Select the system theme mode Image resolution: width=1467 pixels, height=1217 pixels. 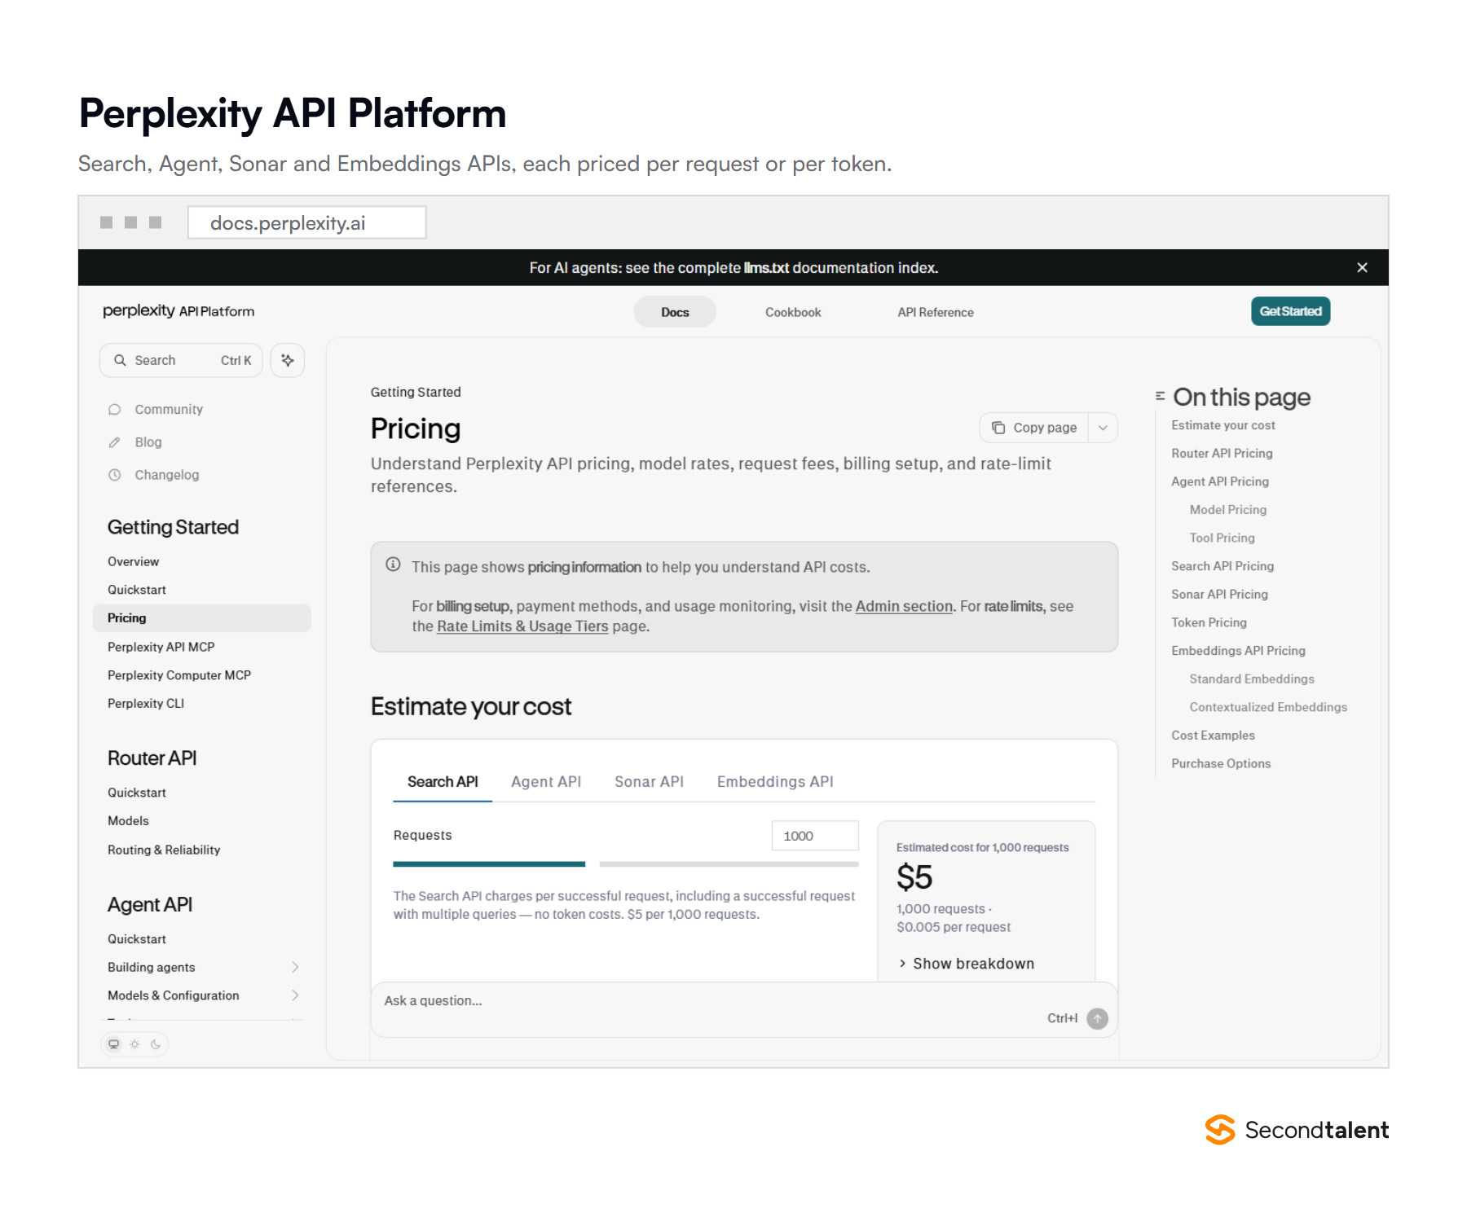(114, 1044)
